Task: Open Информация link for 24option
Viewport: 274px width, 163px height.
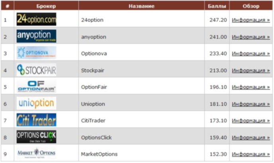Action: click(x=251, y=20)
